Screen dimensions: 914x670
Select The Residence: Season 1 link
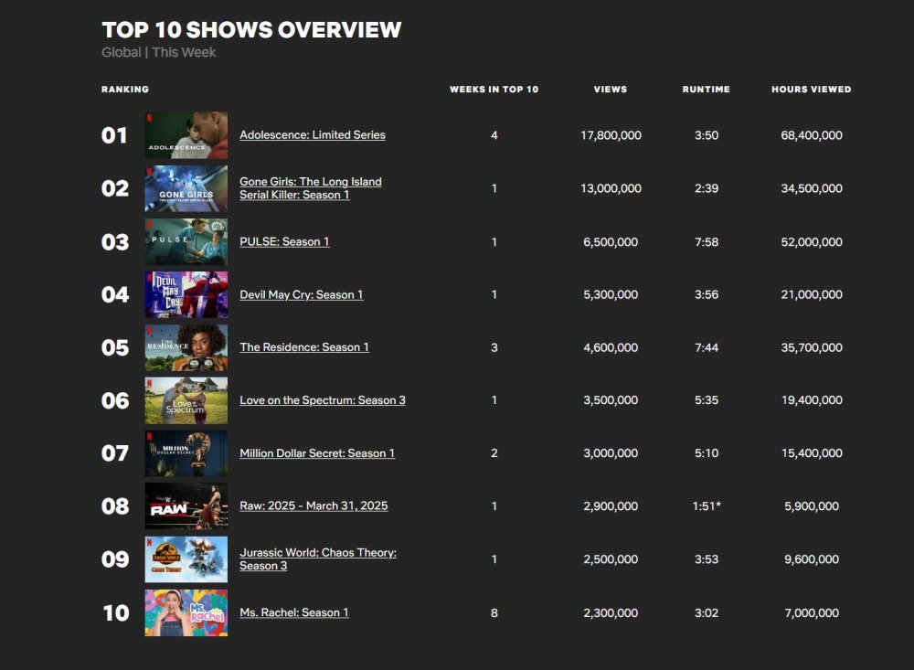coord(304,347)
